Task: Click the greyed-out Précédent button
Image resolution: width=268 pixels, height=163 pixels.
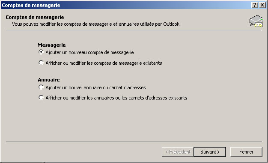Action: tap(178, 152)
